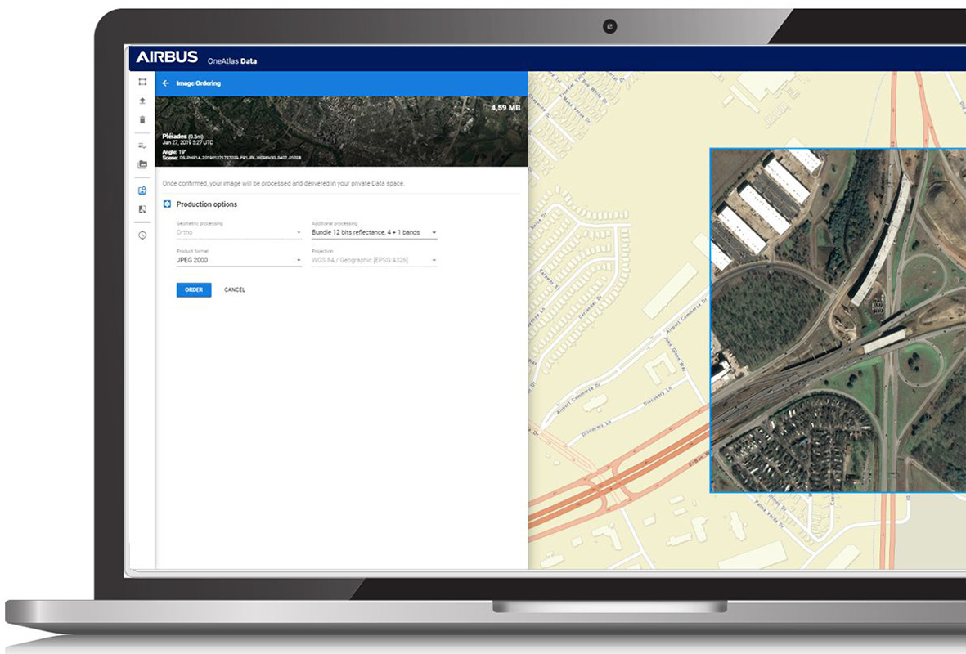
Task: Click the CANCEL button
Action: pos(235,290)
